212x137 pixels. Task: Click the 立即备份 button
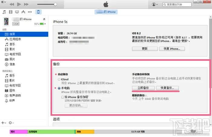click(143, 88)
